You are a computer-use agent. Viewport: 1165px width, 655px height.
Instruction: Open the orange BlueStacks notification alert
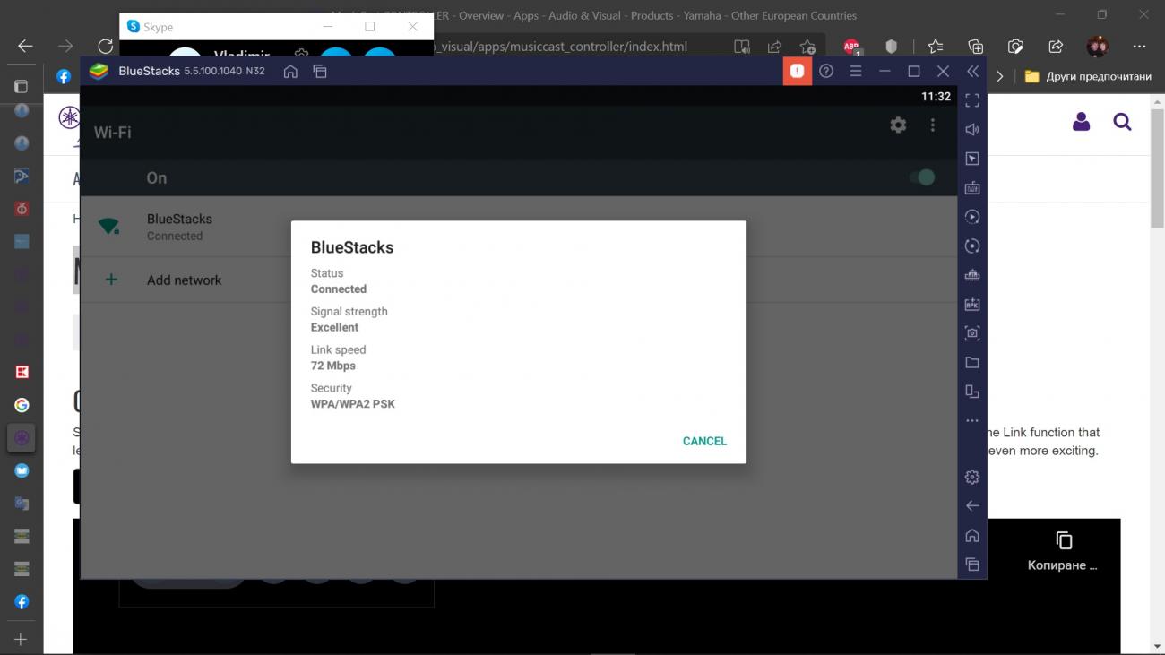(x=797, y=71)
